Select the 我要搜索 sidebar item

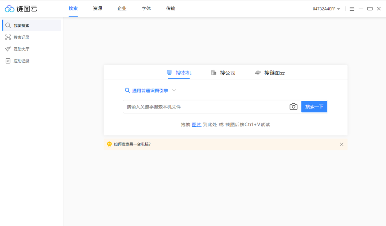click(22, 25)
